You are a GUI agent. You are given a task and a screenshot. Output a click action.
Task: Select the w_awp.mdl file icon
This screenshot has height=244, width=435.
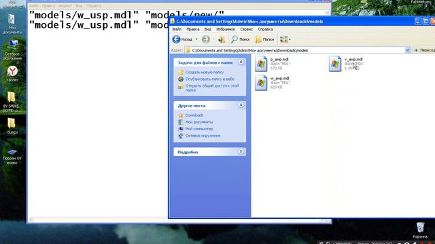pyautogui.click(x=261, y=83)
